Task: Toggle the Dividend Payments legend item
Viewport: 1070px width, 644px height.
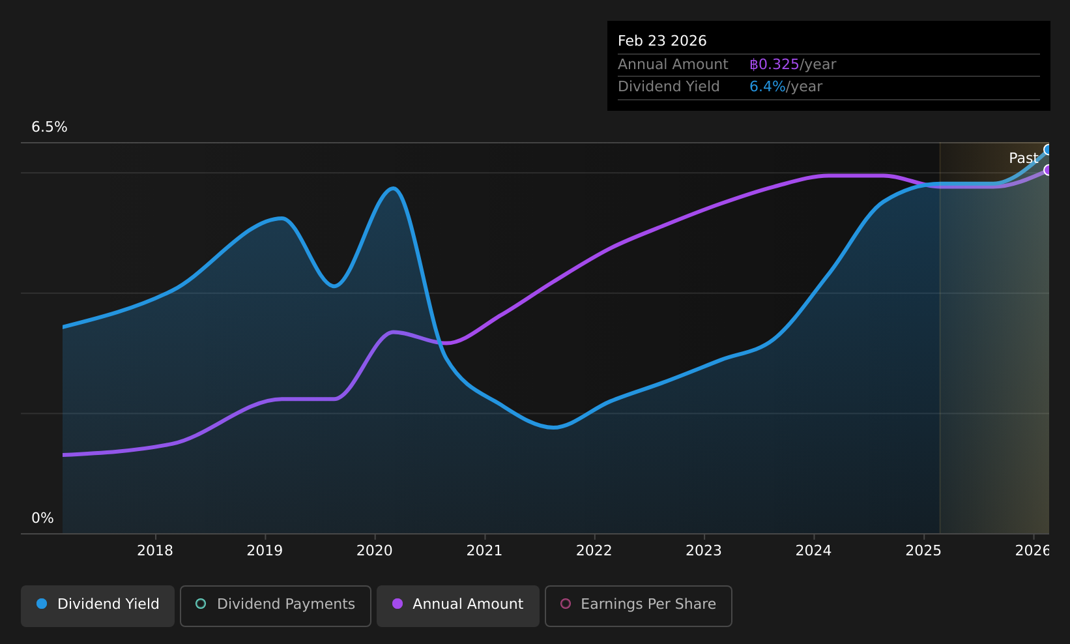Action: [x=275, y=606]
